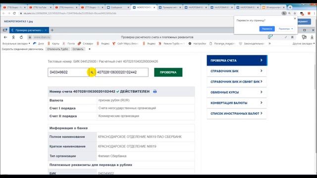Click Счета негосударственных организаций cell

[146, 108]
